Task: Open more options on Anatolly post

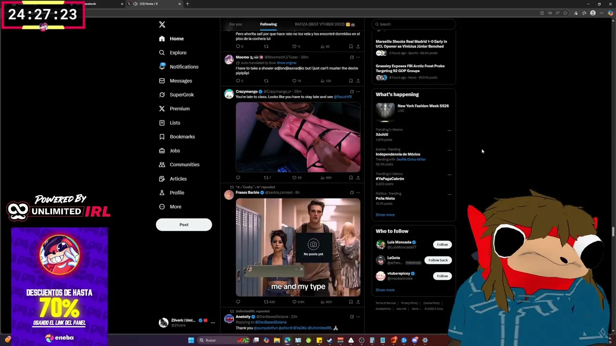Action: tap(358, 317)
